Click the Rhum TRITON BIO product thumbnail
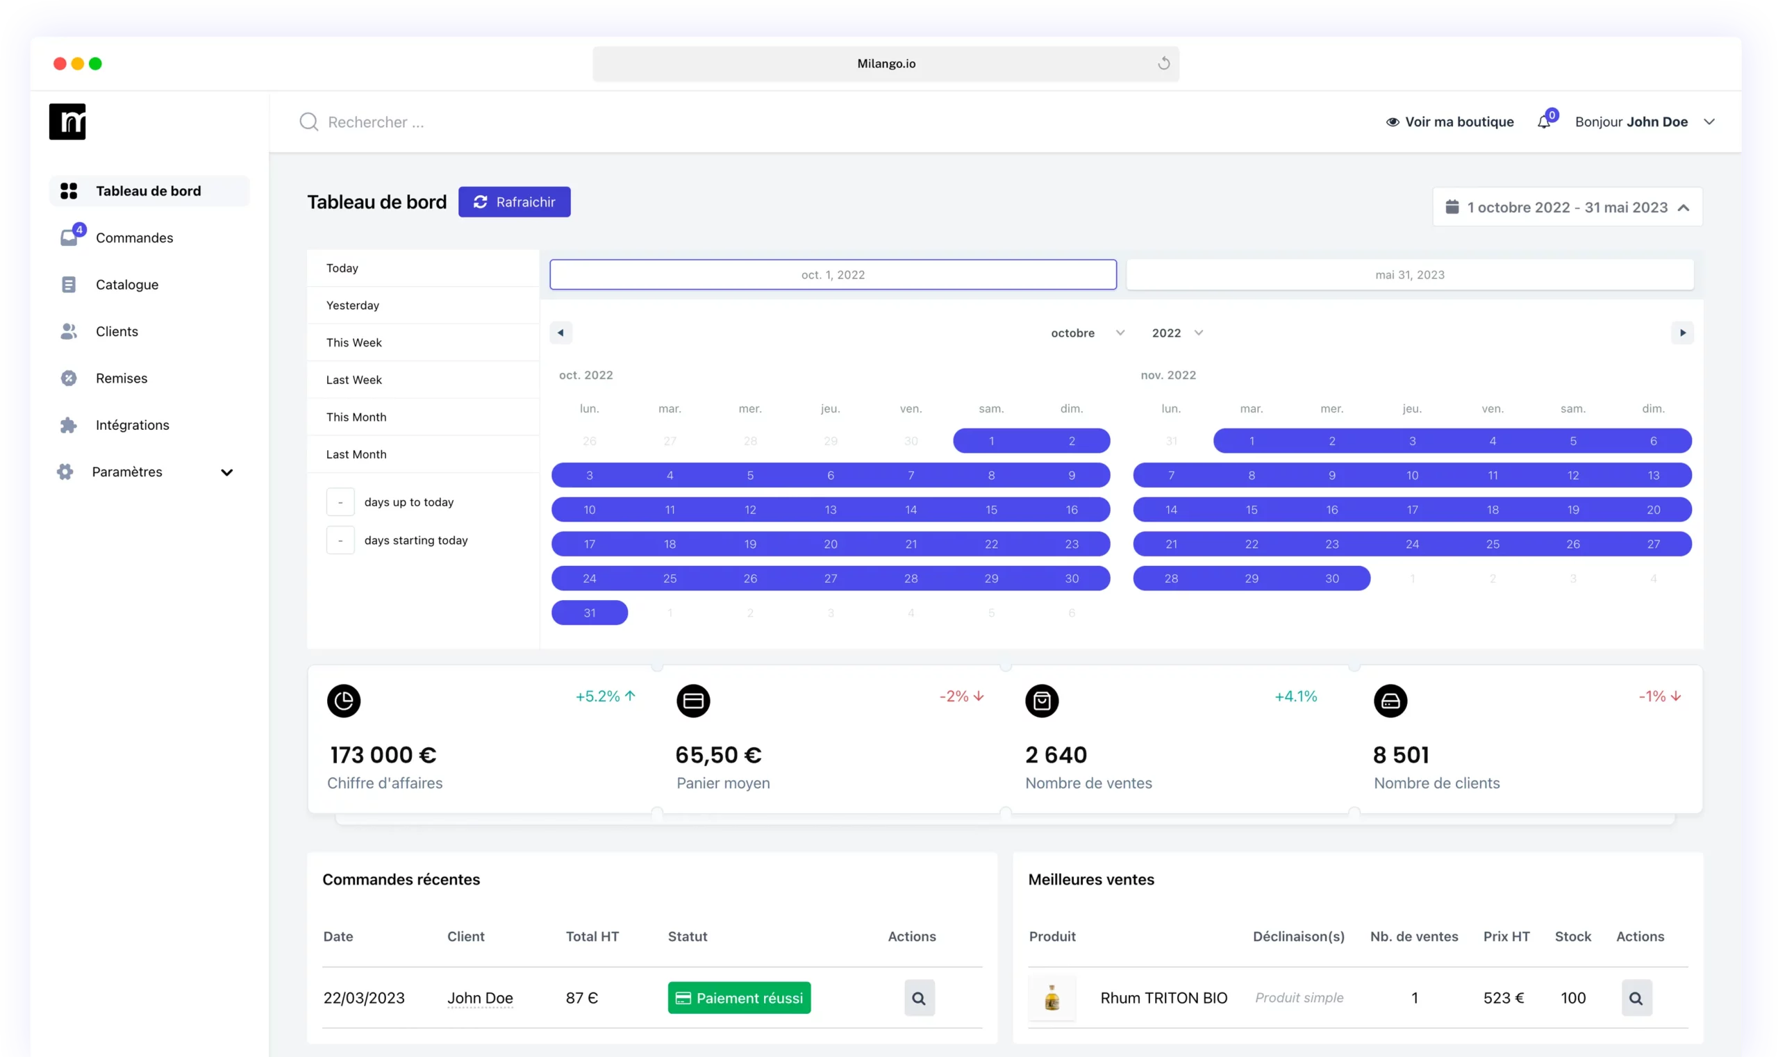Image resolution: width=1778 pixels, height=1057 pixels. coord(1052,998)
